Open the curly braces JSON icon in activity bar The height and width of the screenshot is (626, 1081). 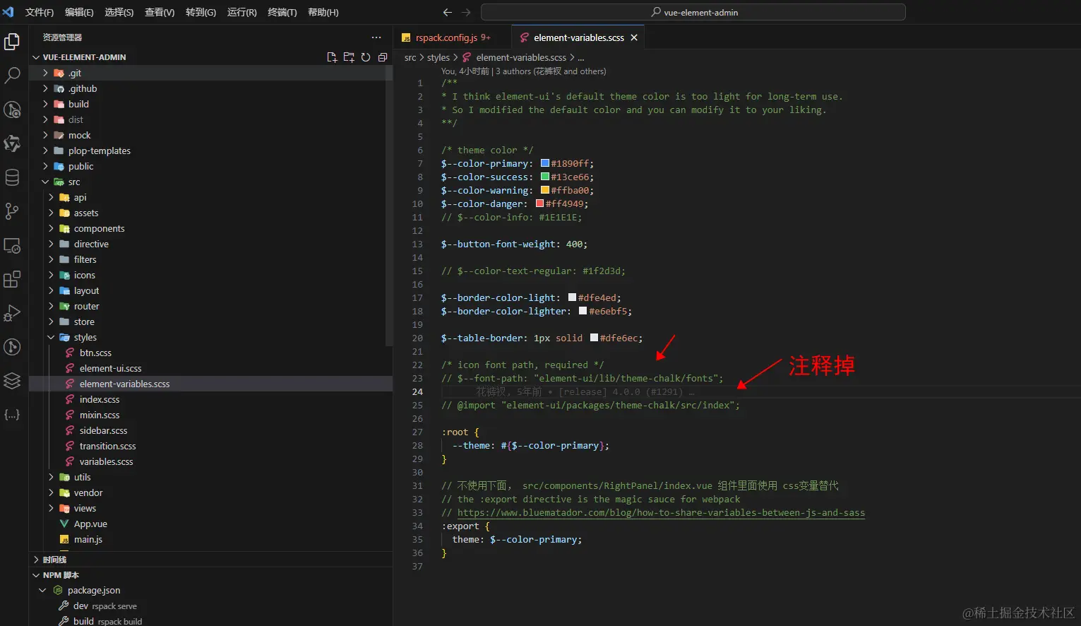(x=12, y=415)
